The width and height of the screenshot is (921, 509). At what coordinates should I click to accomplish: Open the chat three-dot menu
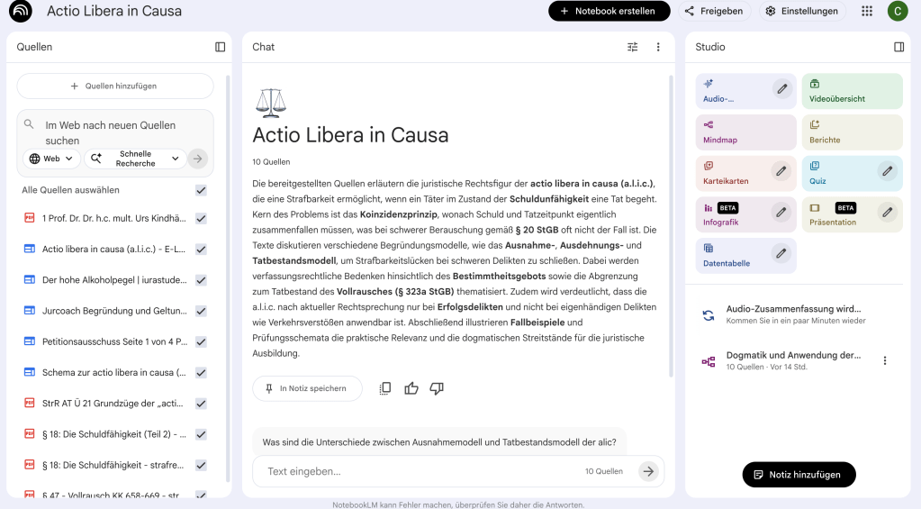[658, 47]
